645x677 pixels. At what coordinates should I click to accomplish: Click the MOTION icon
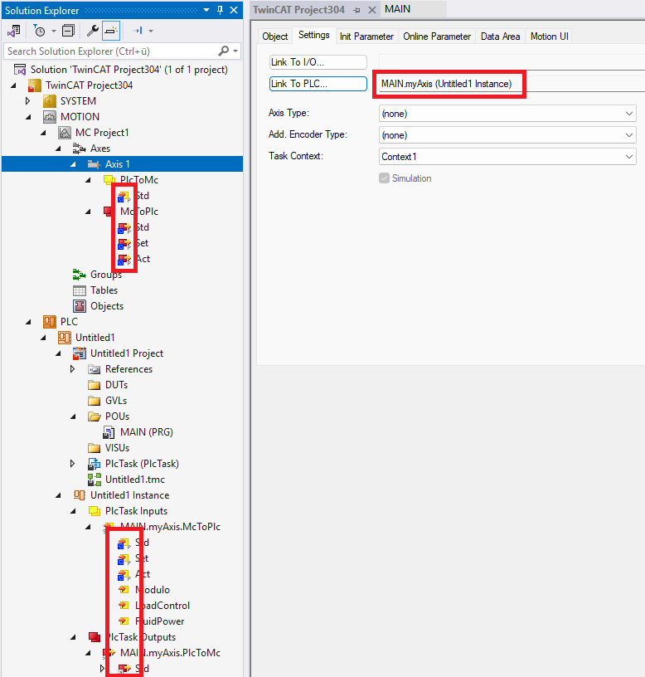(x=50, y=117)
